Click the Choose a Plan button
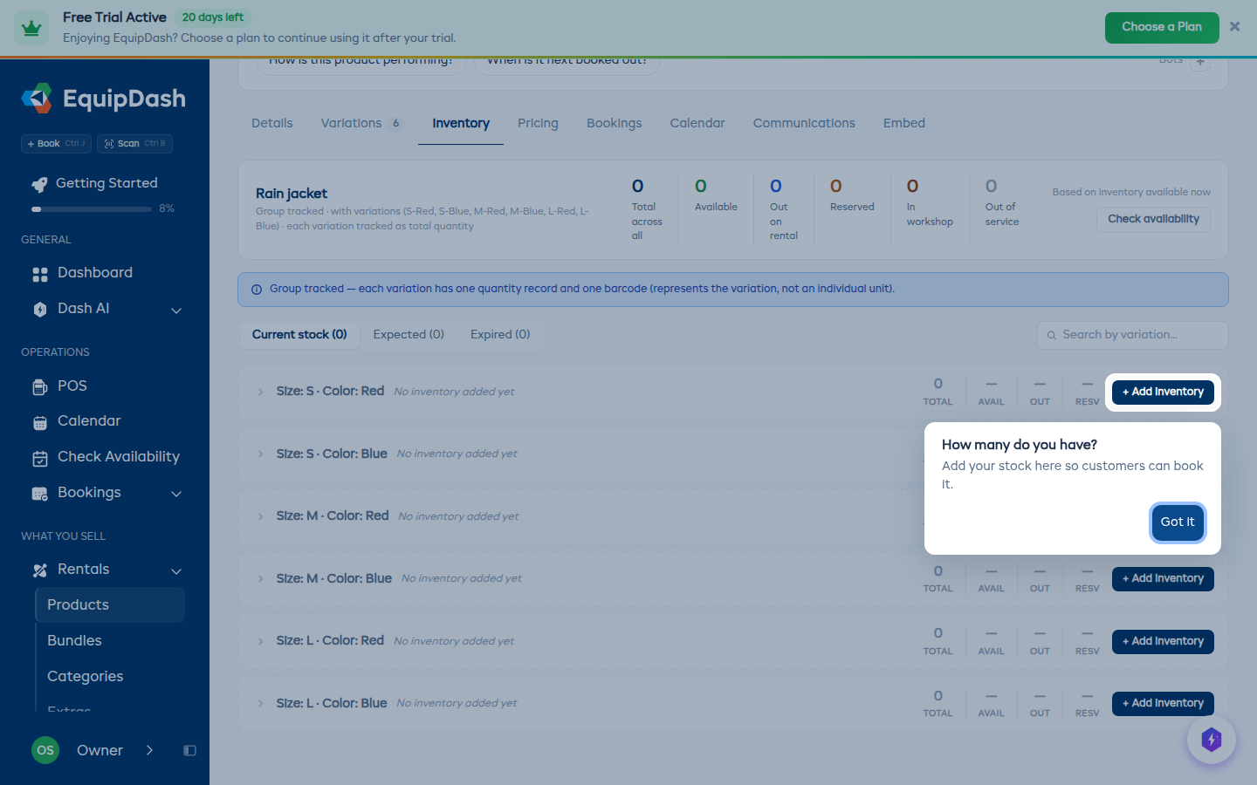The image size is (1257, 785). [x=1162, y=27]
